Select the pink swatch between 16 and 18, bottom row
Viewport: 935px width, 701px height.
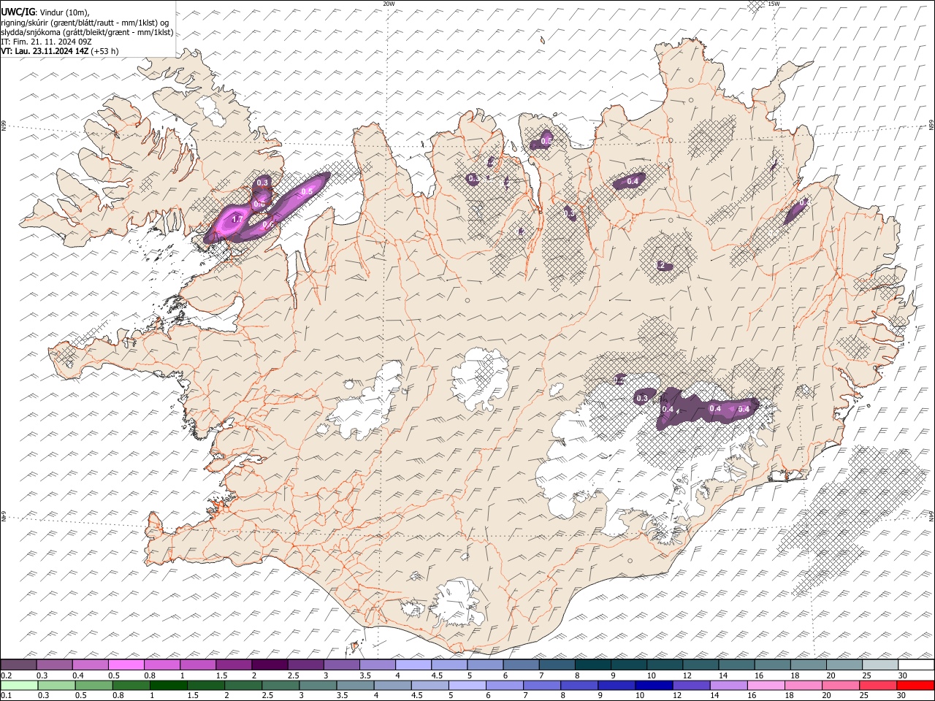[x=765, y=685]
